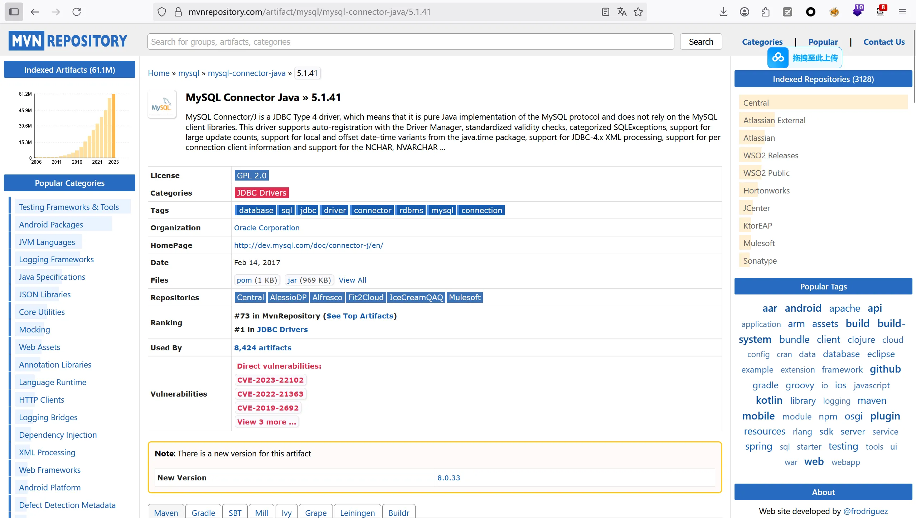Click View All files link
Image resolution: width=916 pixels, height=518 pixels.
[352, 280]
